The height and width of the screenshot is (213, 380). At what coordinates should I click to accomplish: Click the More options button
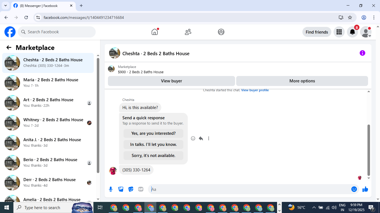[302, 81]
